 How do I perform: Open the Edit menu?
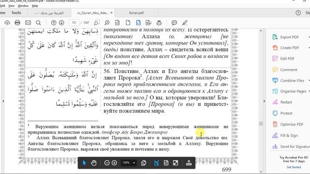[x=2, y=6]
